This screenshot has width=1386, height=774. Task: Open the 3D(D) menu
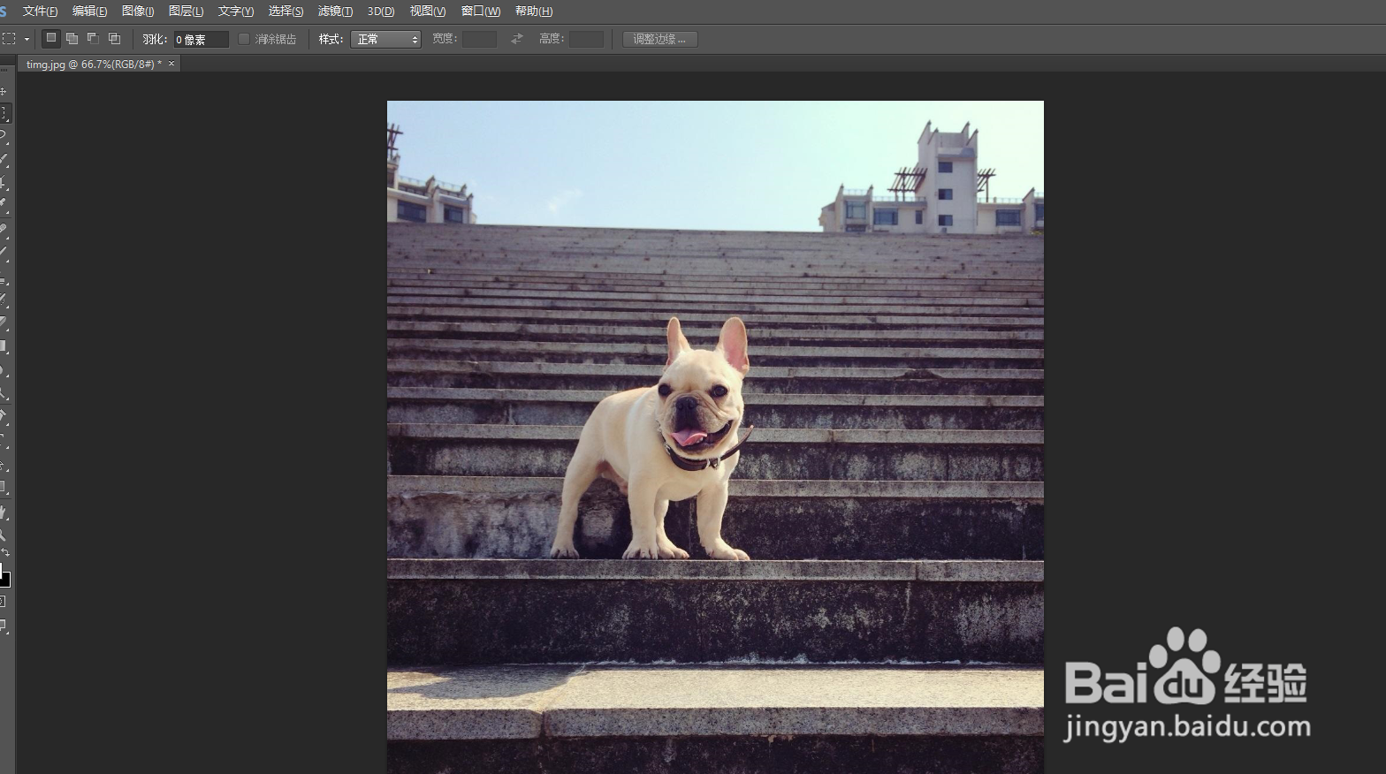tap(381, 11)
